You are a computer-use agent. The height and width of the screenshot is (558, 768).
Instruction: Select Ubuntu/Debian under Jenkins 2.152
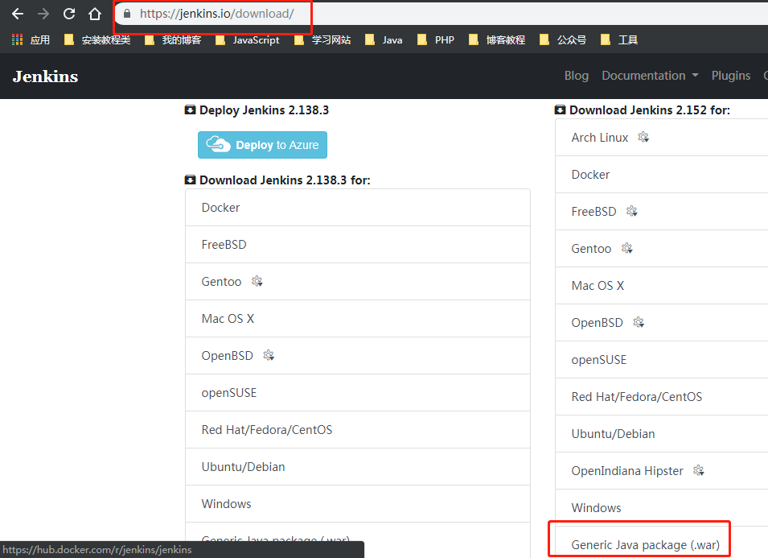[x=662, y=434]
